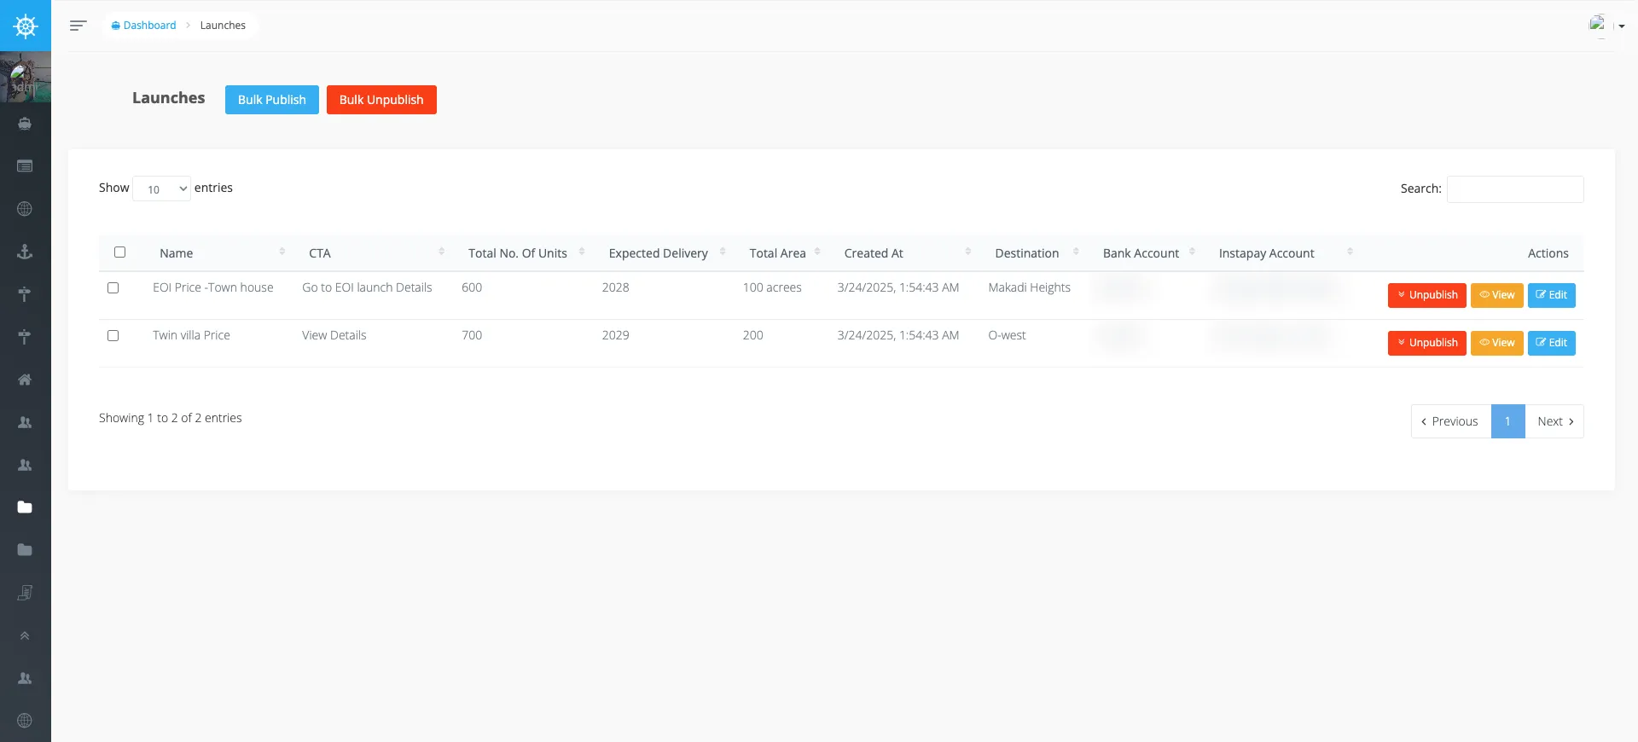Unpublish the EOI Price -Town house launch

click(1426, 295)
